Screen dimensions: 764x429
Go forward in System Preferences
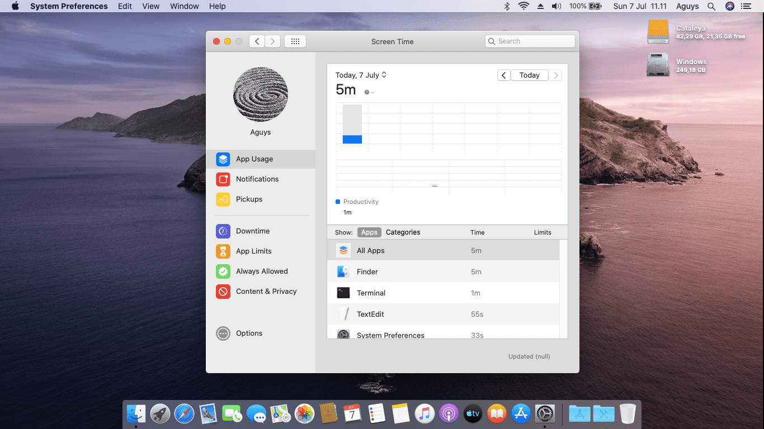click(x=272, y=41)
